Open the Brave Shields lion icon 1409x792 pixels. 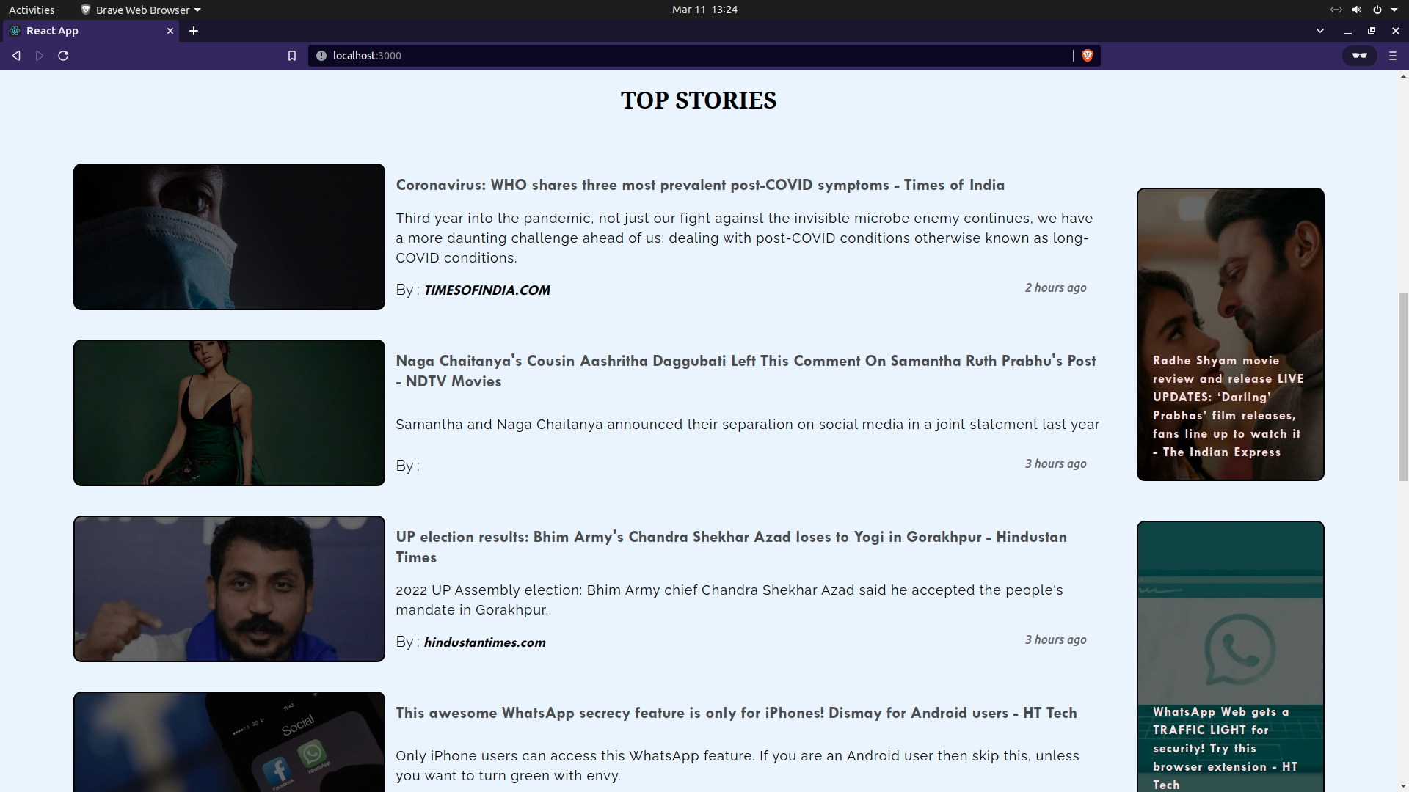click(1088, 56)
